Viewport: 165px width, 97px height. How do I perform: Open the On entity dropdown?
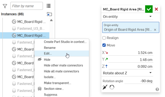pyautogui.click(x=127, y=16)
